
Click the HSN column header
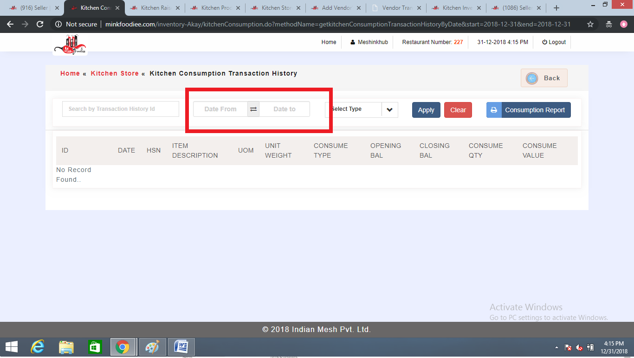click(x=154, y=150)
